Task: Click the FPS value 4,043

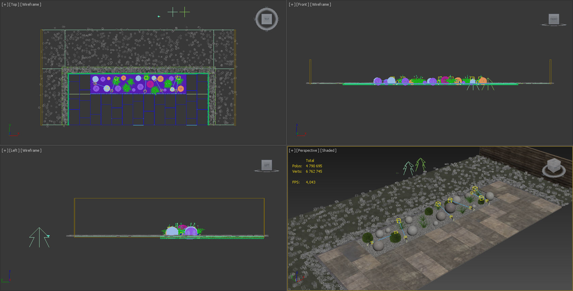Action: coord(310,182)
